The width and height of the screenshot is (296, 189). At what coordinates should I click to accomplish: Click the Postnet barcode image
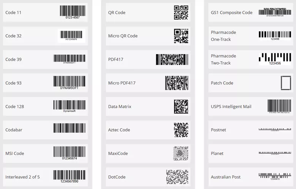click(x=275, y=130)
